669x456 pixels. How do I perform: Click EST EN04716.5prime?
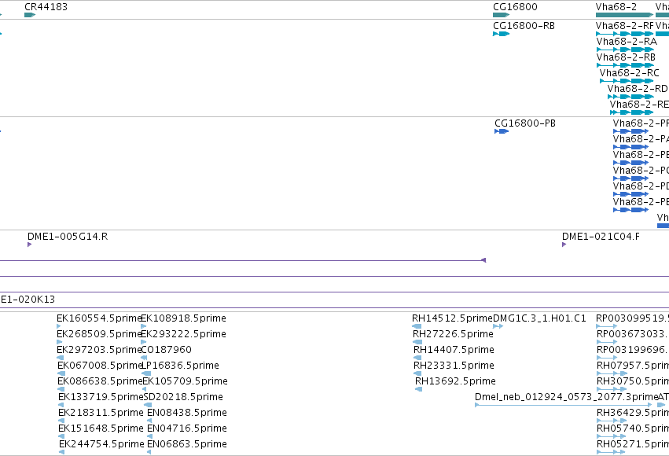tap(149, 436)
